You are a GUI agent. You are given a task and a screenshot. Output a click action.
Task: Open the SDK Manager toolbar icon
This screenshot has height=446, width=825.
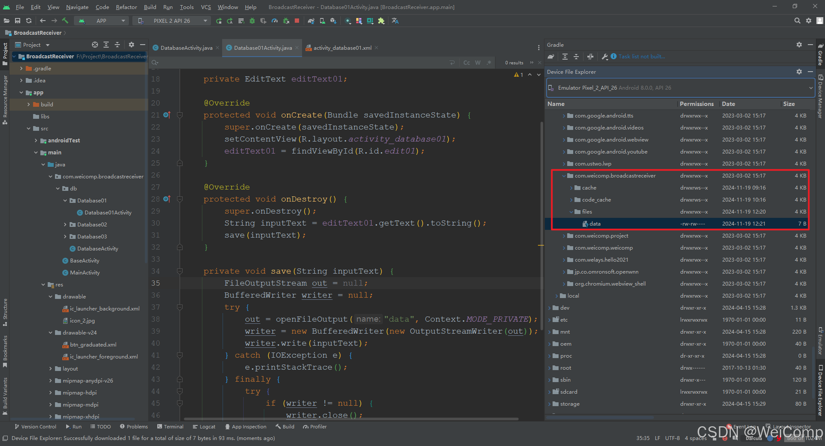[333, 21]
